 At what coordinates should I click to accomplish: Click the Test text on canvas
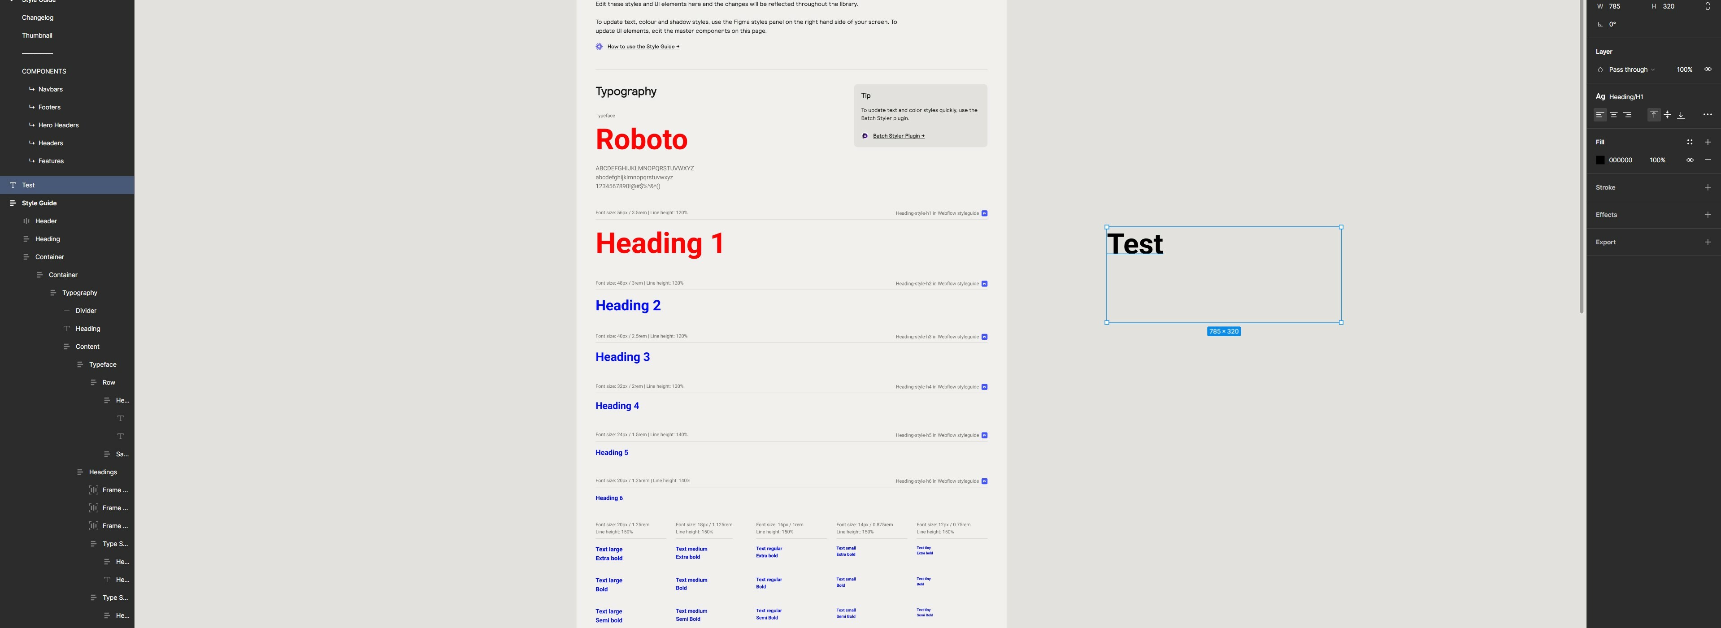click(1135, 244)
